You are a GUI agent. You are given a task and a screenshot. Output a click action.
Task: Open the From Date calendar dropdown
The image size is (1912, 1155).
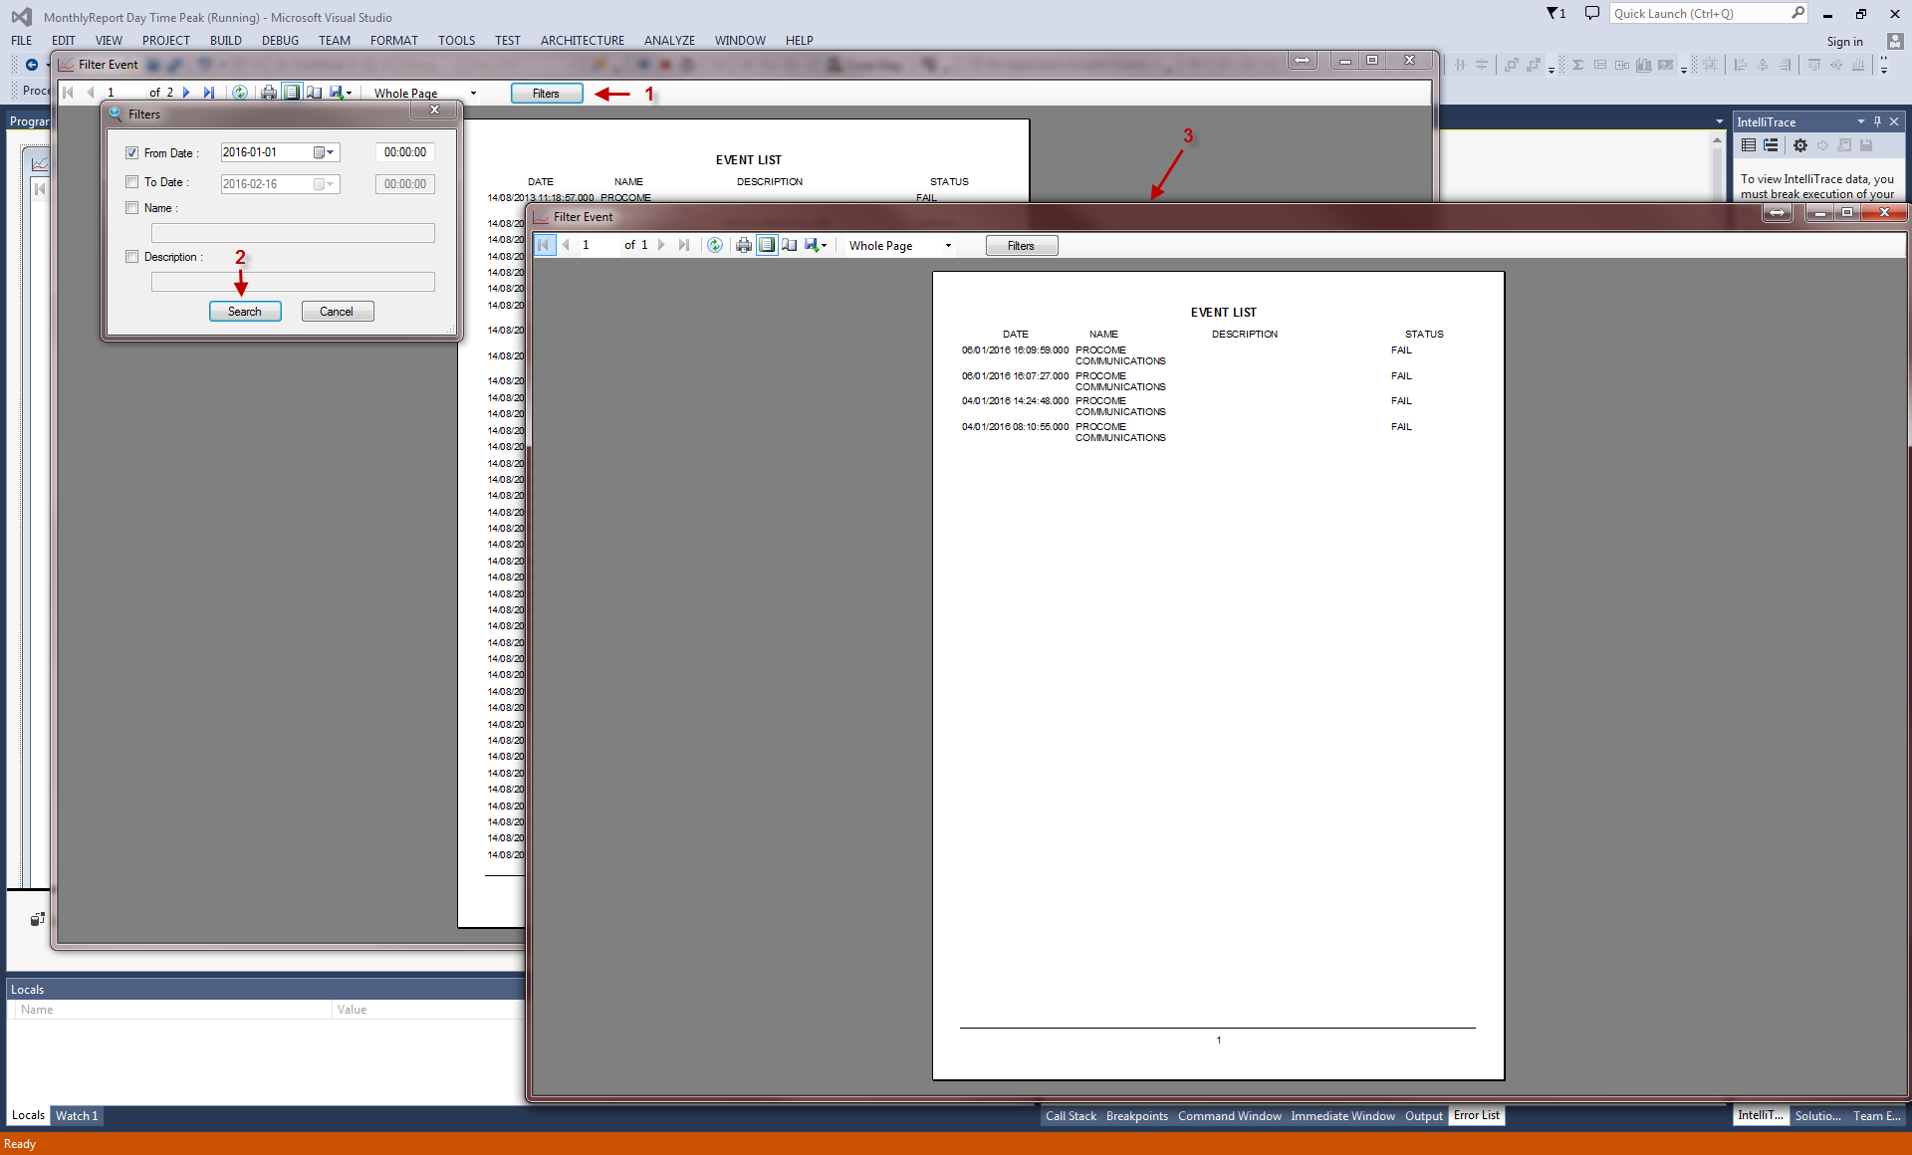pos(325,152)
